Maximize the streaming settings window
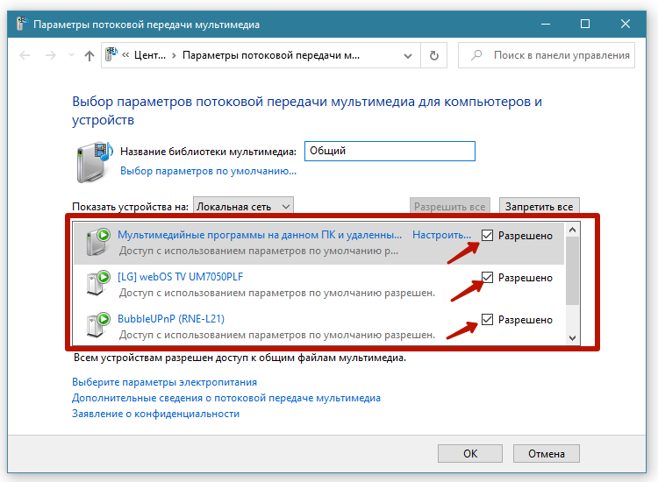The height and width of the screenshot is (482, 658). (585, 24)
